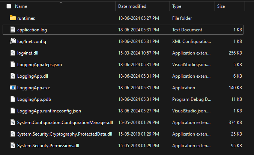
Task: Select the LoggingApp.dll file icon
Action: (x=13, y=76)
